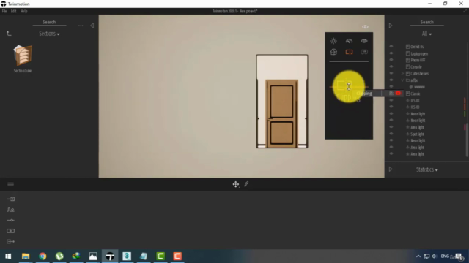Select the SectionCube thumbnail
Viewport: 469px width, 263px height.
[23, 56]
